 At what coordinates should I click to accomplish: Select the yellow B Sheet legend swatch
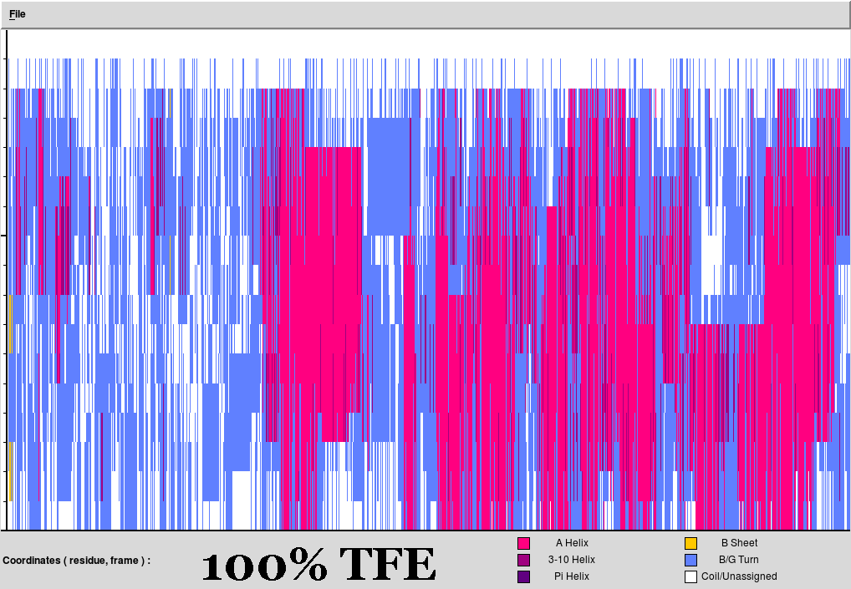click(690, 543)
